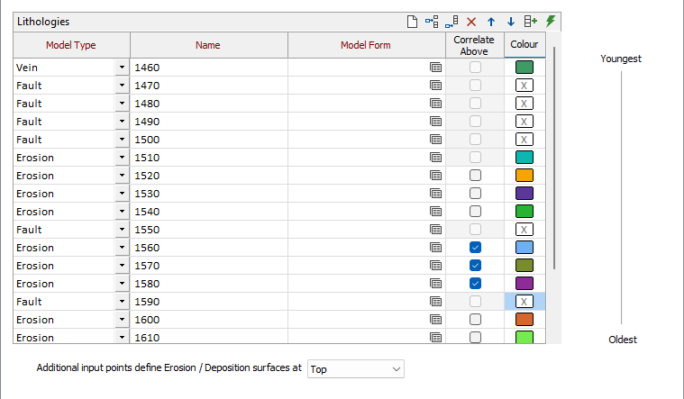
Task: Open Model Form editor for row 1550
Action: click(x=435, y=230)
